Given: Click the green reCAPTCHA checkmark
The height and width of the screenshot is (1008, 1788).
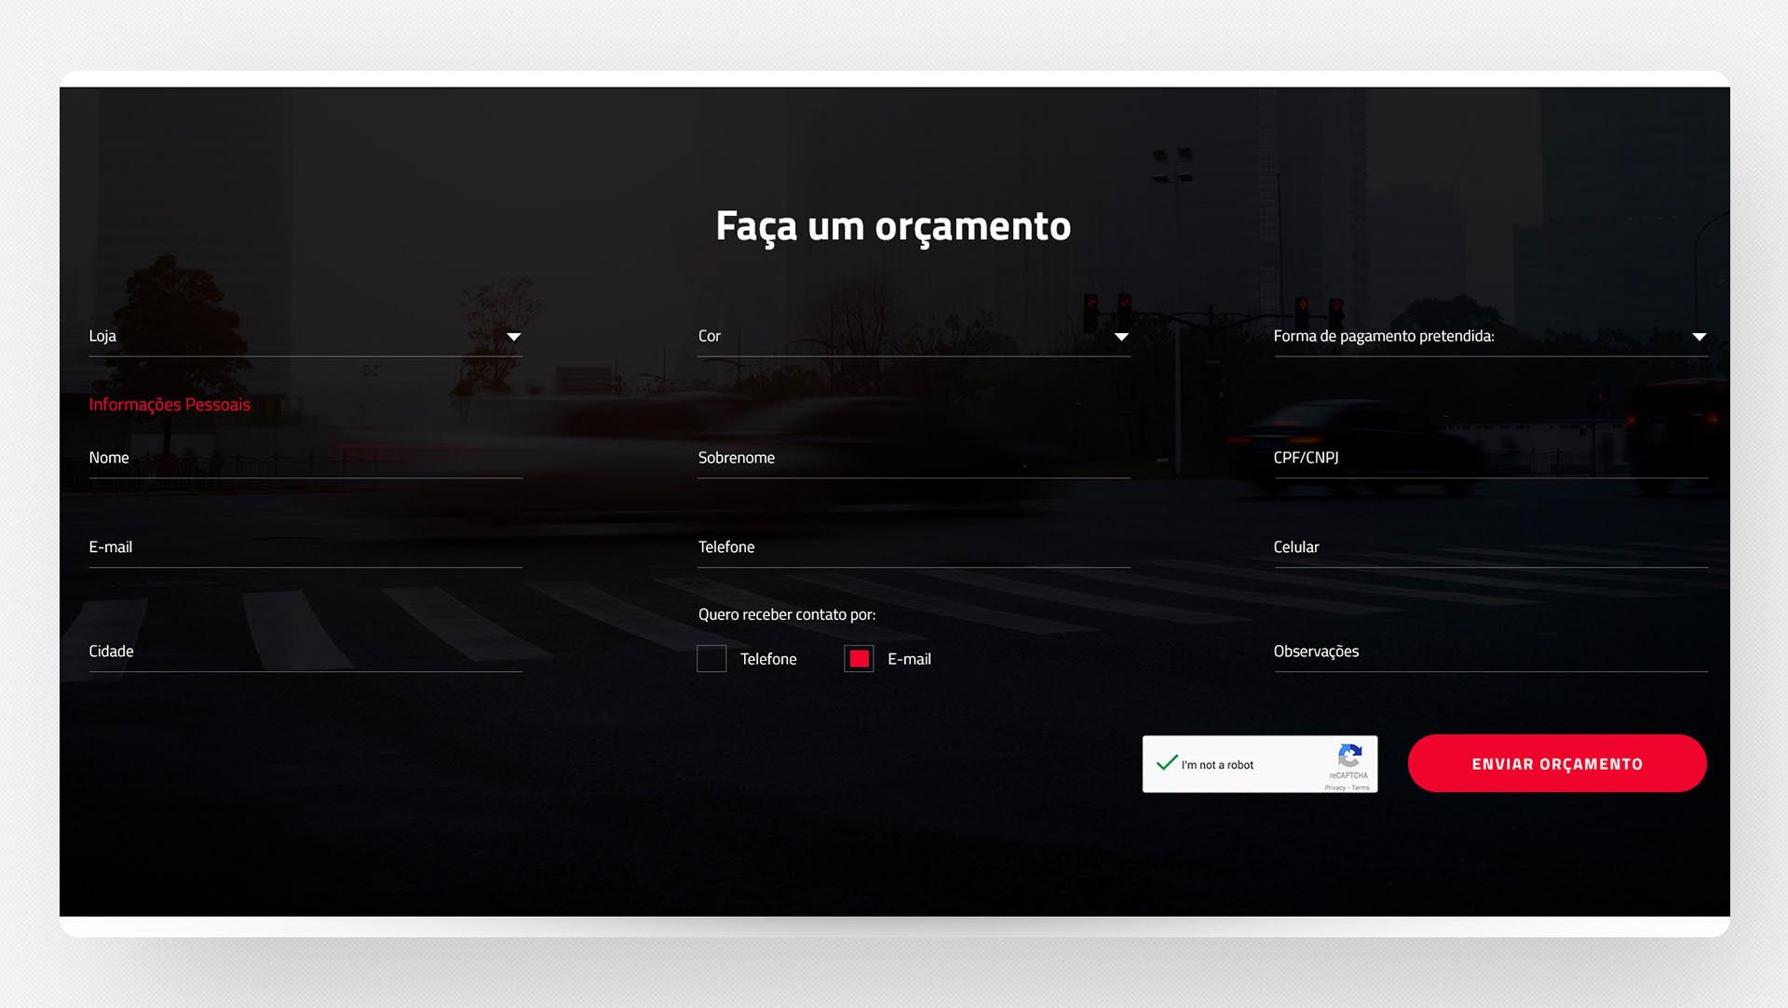Looking at the screenshot, I should click(x=1167, y=762).
